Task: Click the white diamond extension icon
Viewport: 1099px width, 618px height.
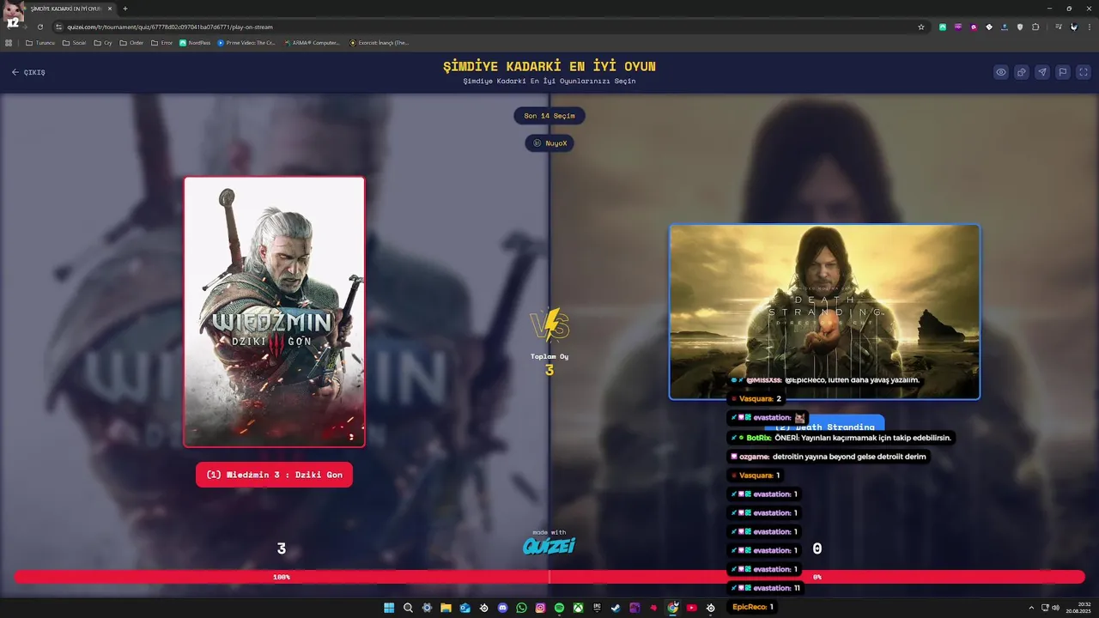Action: pos(989,27)
